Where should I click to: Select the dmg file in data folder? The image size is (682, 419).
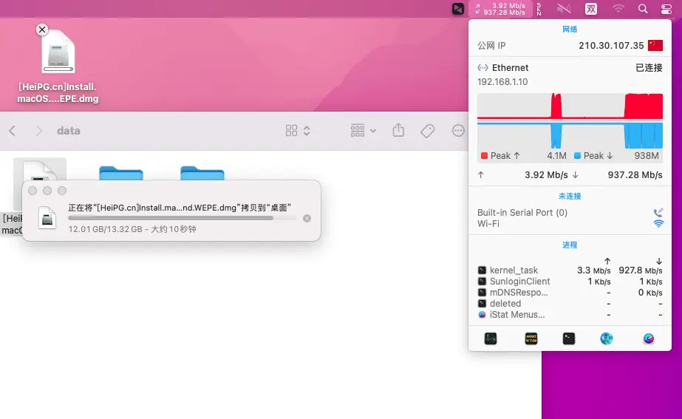pyautogui.click(x=40, y=169)
